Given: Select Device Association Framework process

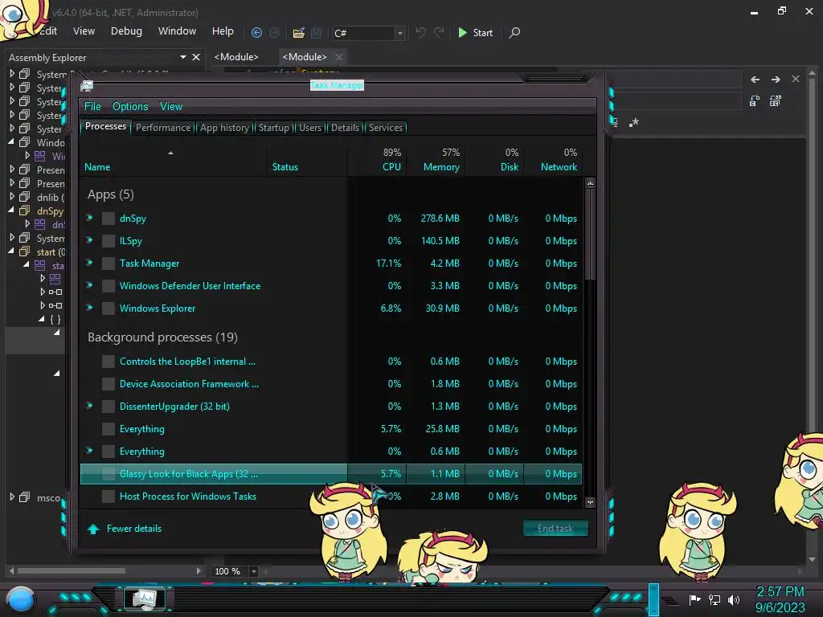Looking at the screenshot, I should (330, 384).
